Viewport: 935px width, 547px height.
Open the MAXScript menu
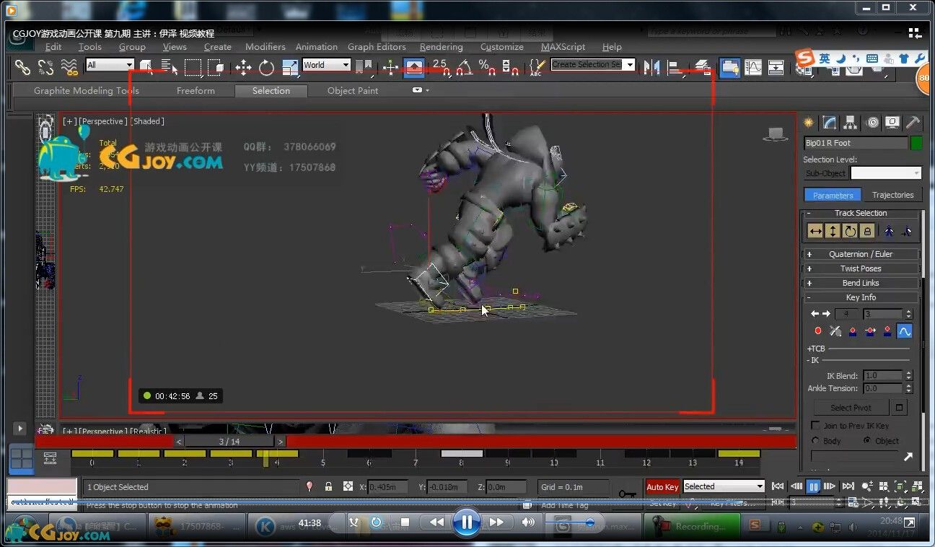563,47
